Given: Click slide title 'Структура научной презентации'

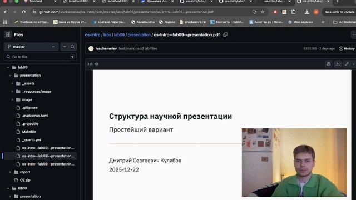Looking at the screenshot, I should (171, 116).
